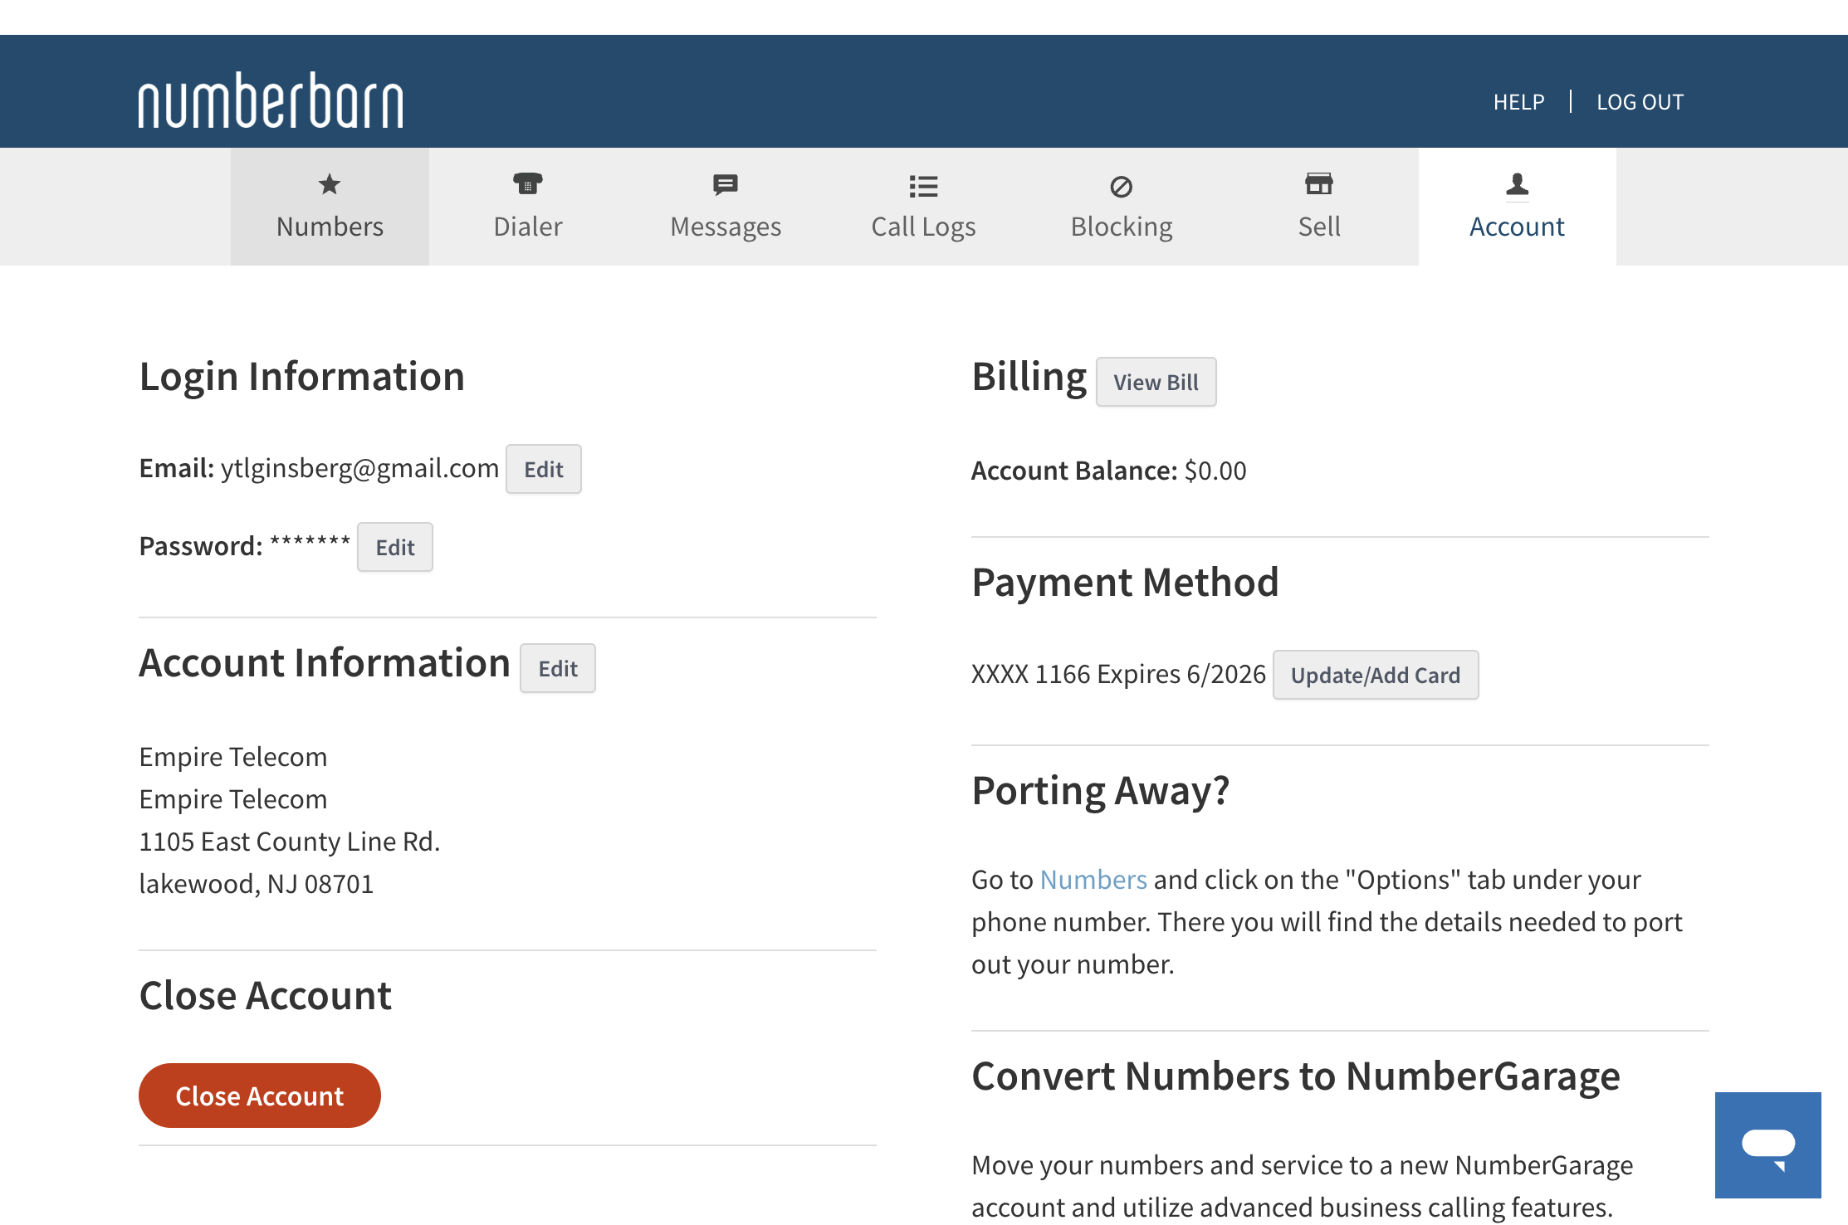Click the Login Information heading

(302, 376)
